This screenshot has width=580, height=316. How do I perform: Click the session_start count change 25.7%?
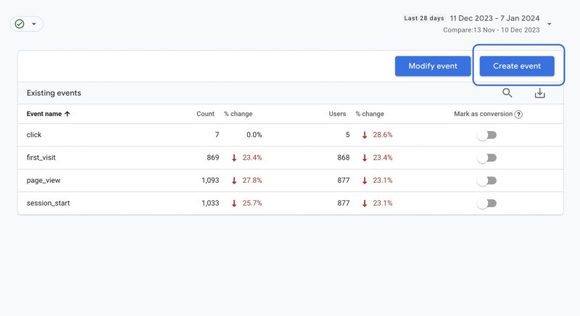pos(252,203)
